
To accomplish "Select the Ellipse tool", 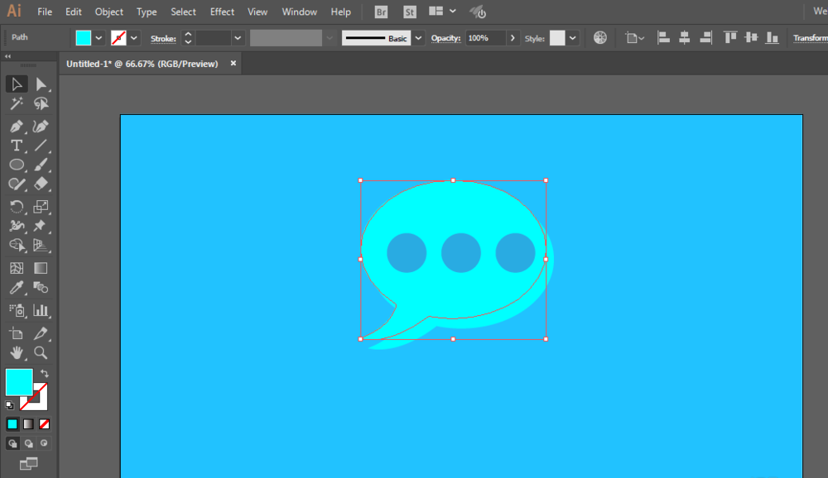I will click(x=17, y=165).
